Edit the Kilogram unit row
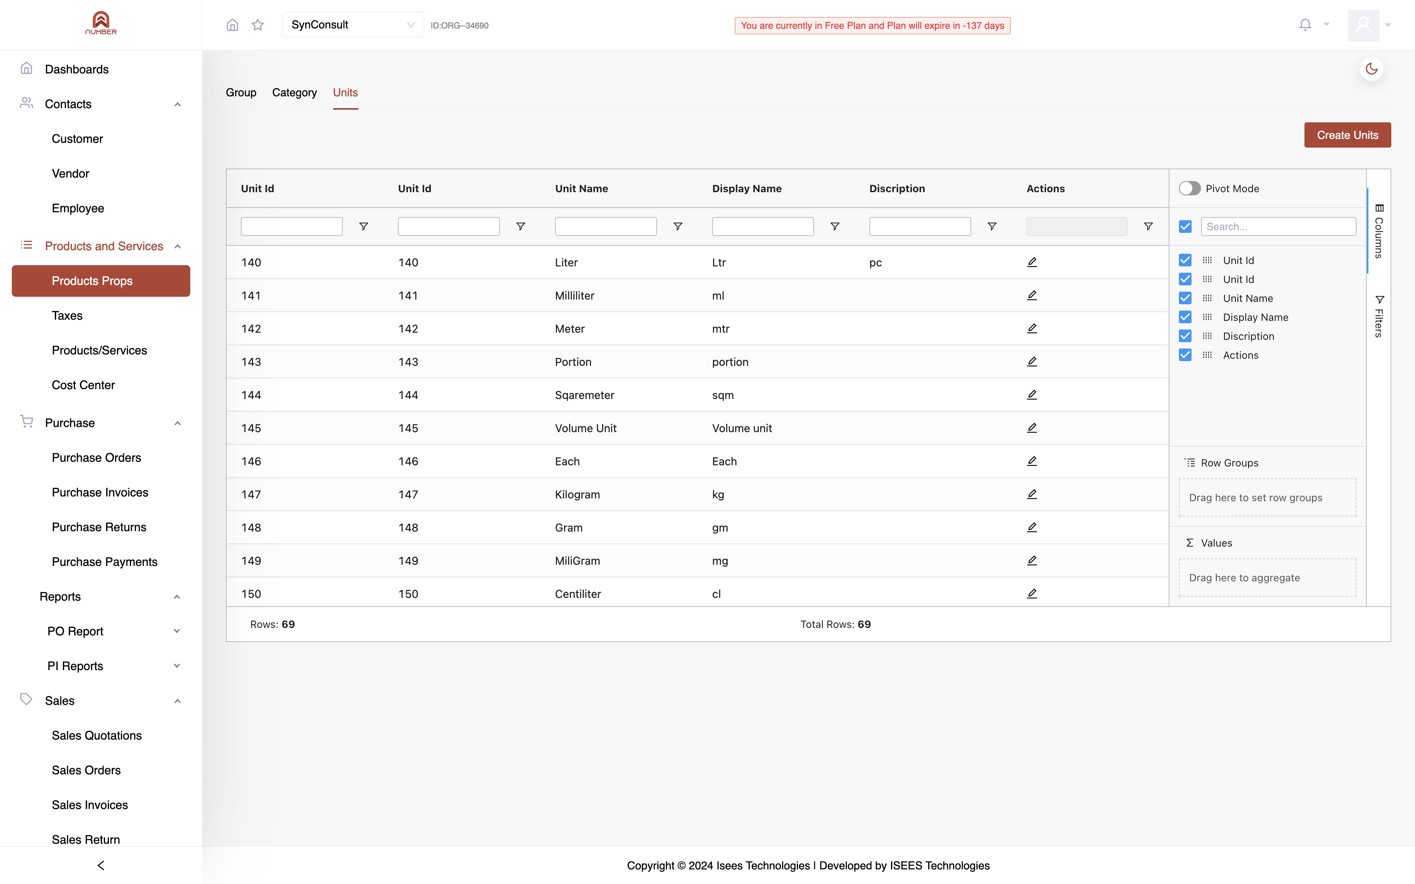 (x=1032, y=494)
